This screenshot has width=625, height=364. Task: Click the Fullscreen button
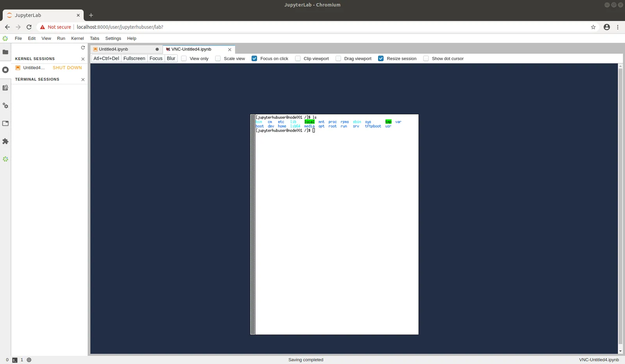click(134, 59)
